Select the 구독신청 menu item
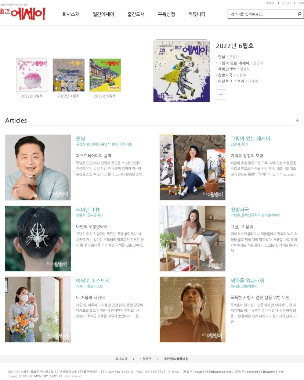The height and width of the screenshot is (380, 304). pyautogui.click(x=166, y=14)
